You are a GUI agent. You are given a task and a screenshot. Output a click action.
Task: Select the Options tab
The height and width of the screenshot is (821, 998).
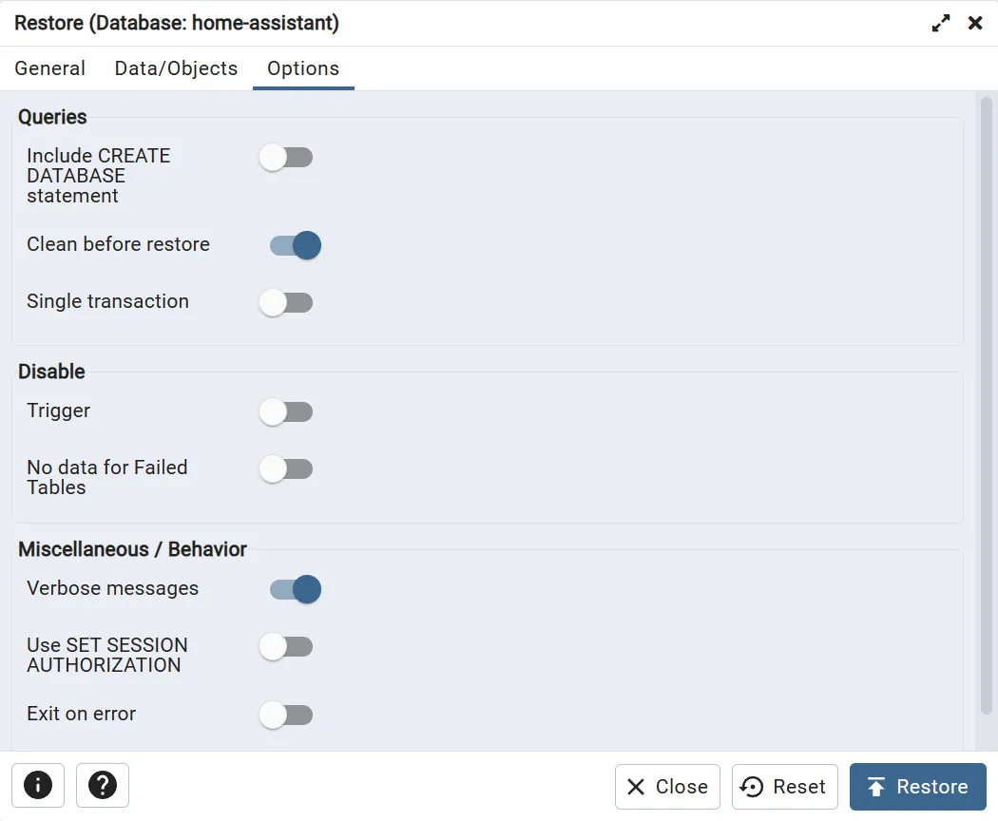303,68
